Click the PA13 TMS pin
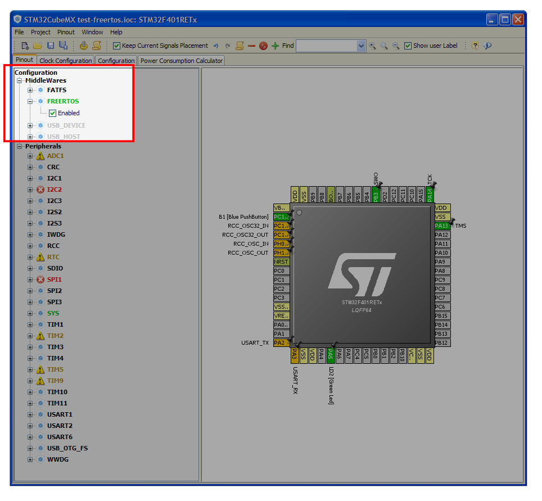 point(442,226)
